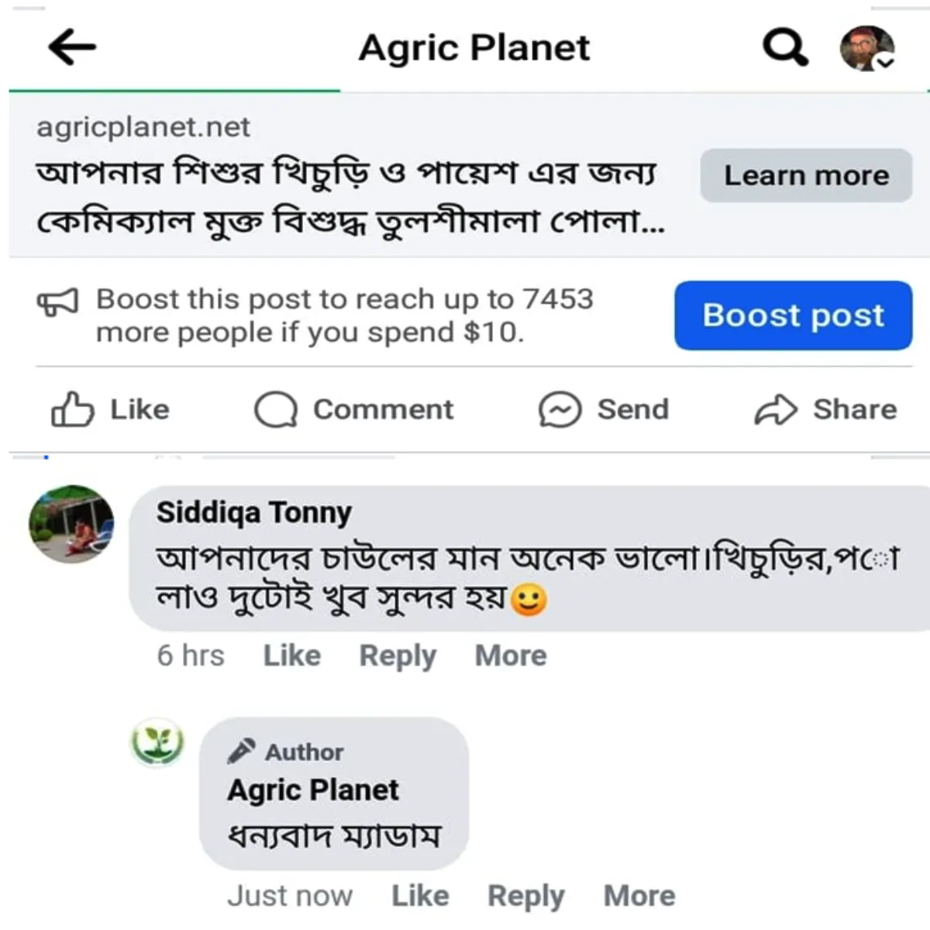Click the Comment speech bubble icon
Viewport: 930px width, 930px height.
pos(276,409)
